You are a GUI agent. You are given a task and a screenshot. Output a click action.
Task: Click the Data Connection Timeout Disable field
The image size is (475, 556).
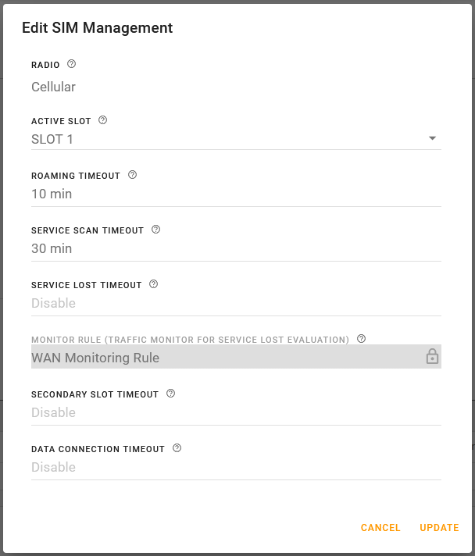coord(234,468)
